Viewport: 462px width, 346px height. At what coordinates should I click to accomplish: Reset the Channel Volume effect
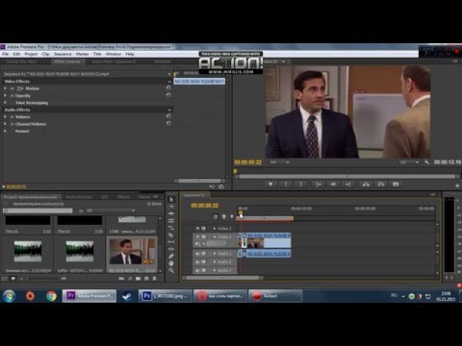pos(168,123)
